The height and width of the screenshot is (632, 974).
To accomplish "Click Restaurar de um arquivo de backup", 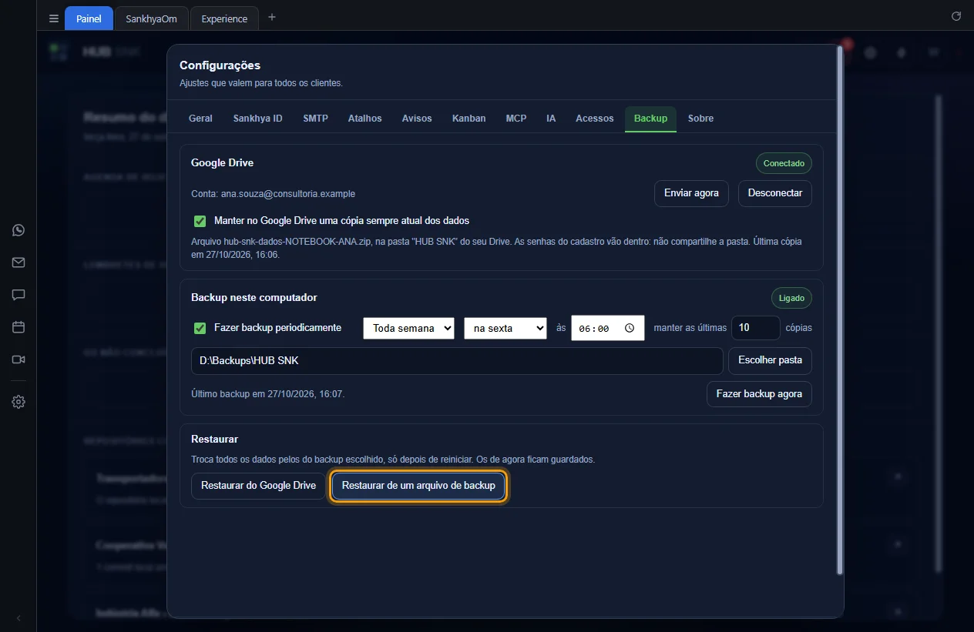I will (x=418, y=486).
